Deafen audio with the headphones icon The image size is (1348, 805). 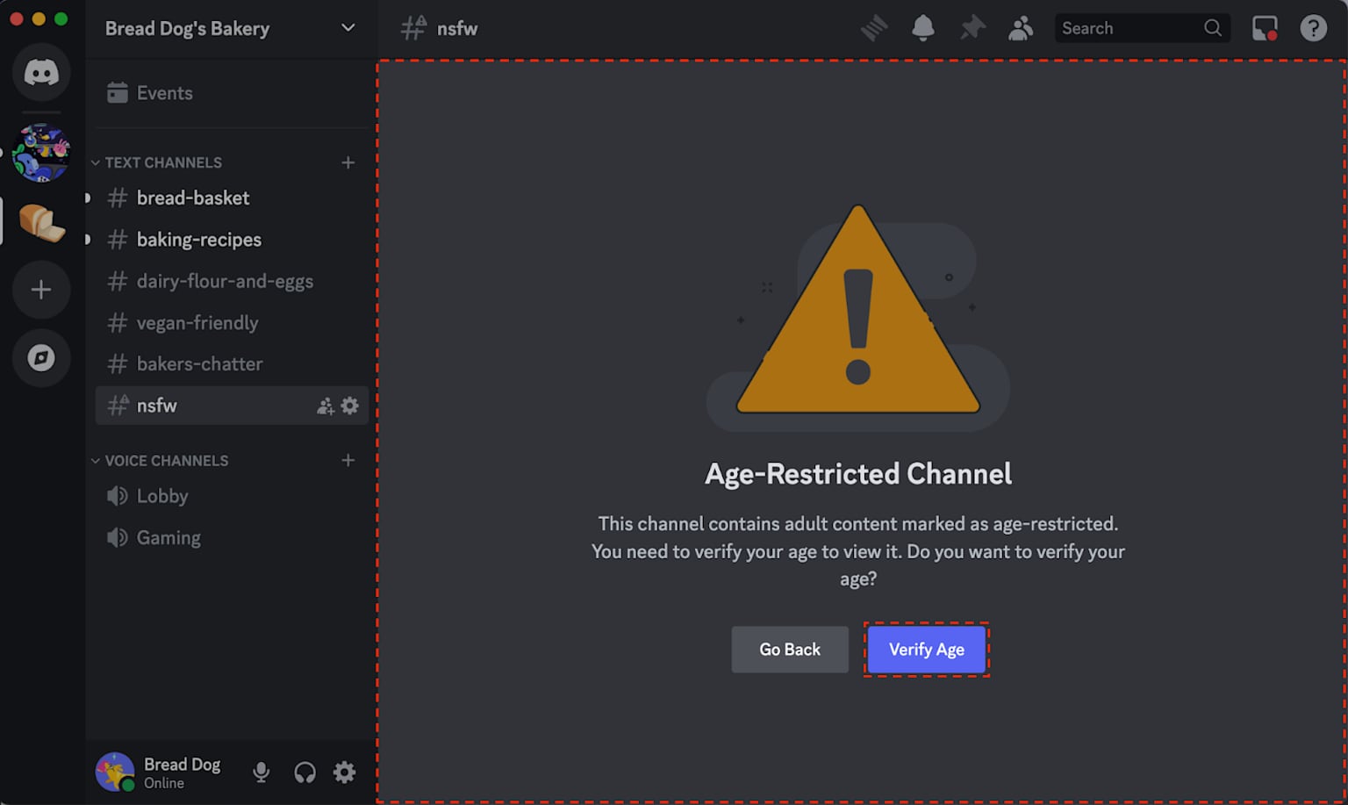[x=303, y=772]
